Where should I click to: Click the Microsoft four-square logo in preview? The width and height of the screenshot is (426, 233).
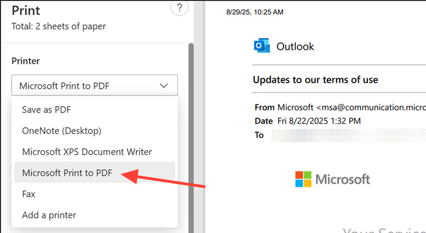click(303, 179)
